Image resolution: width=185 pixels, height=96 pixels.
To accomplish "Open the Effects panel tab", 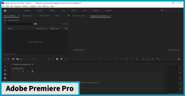I will click(58, 16).
